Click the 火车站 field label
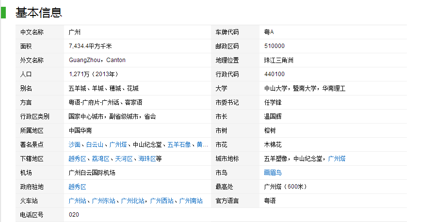 tap(29, 201)
